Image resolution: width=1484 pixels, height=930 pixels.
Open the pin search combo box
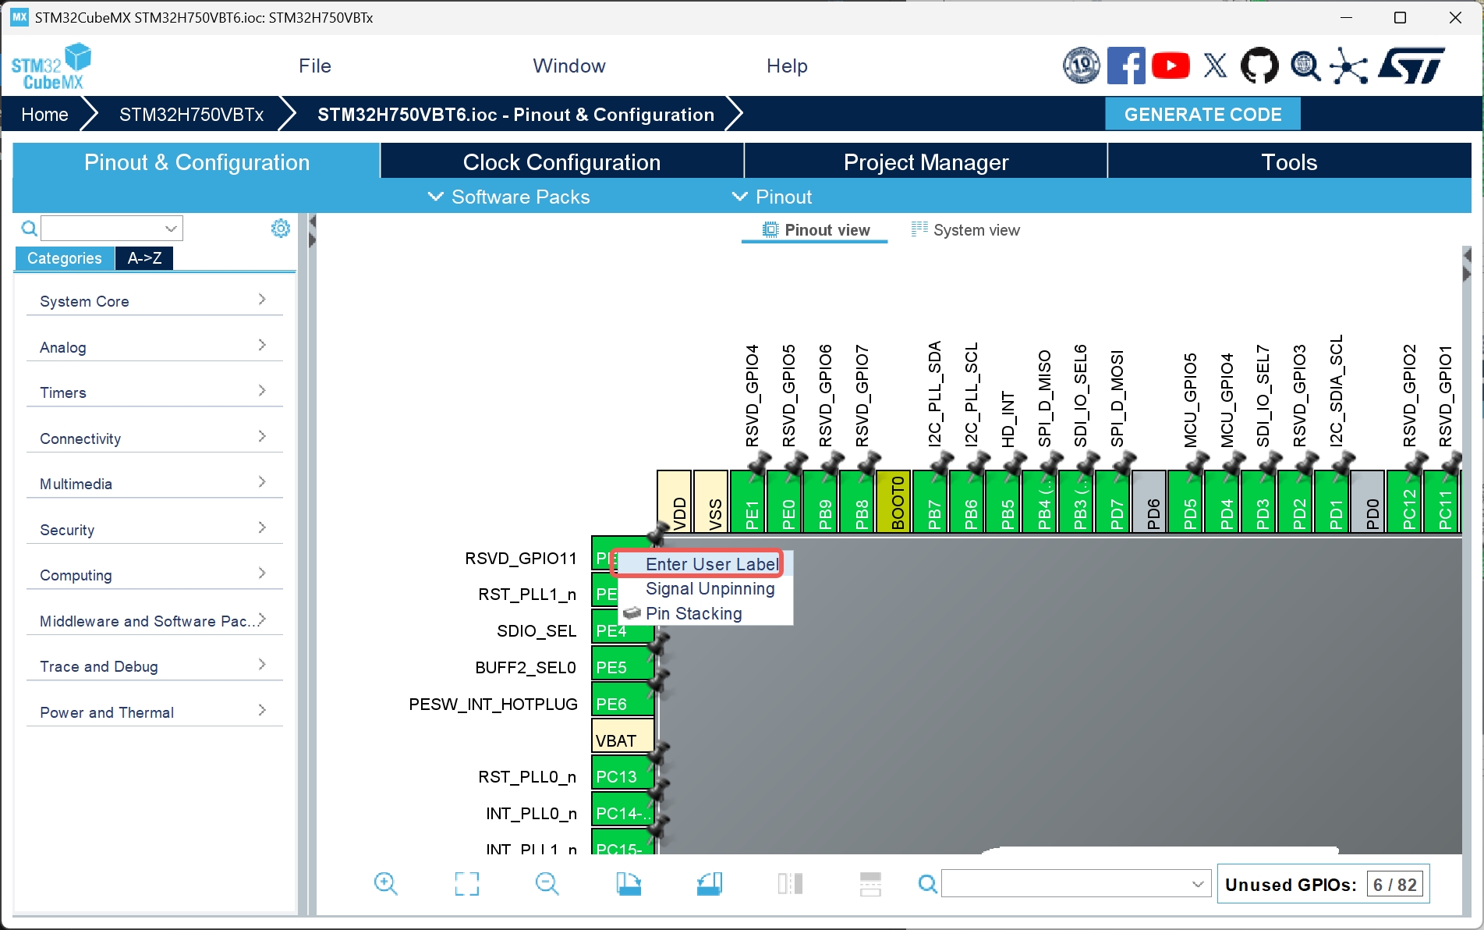1075,884
